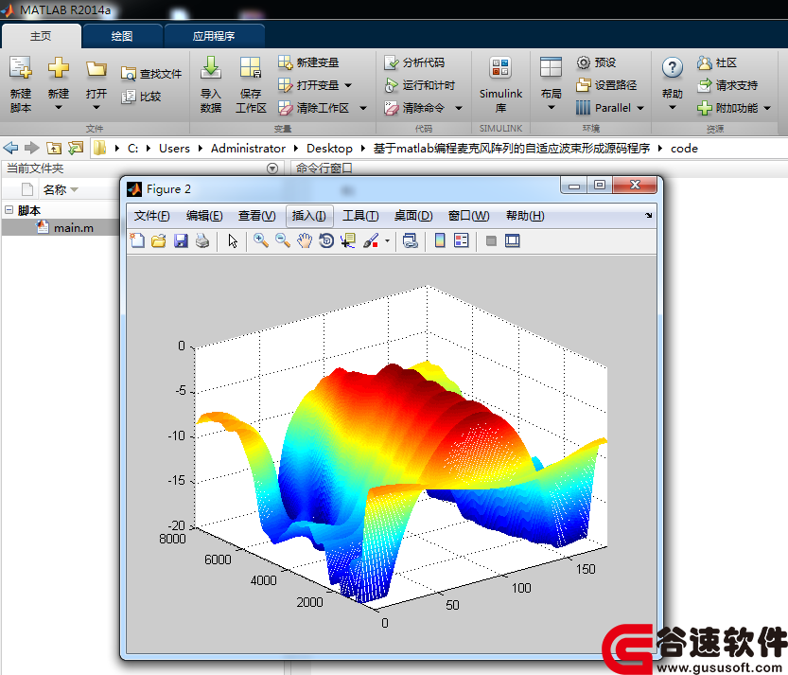Open the Brush tool color dropdown arrow
788x675 pixels.
pos(387,240)
